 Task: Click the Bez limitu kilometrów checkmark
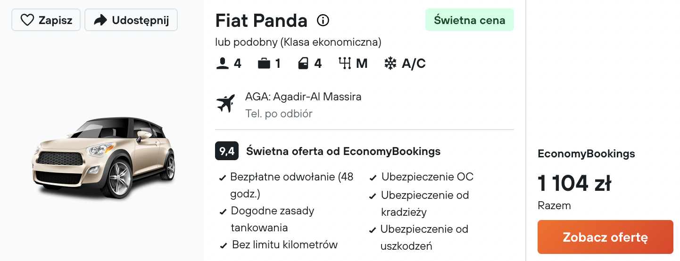pos(223,245)
